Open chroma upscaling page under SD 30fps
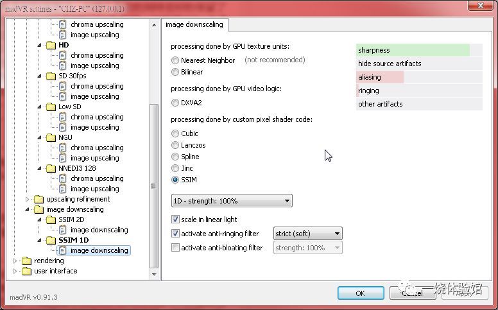 coord(97,86)
